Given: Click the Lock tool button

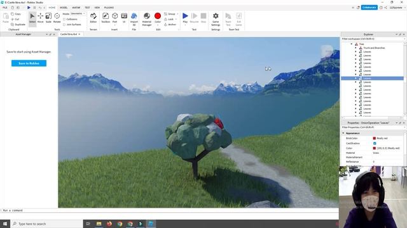Looking at the screenshot, I should click(x=169, y=19).
